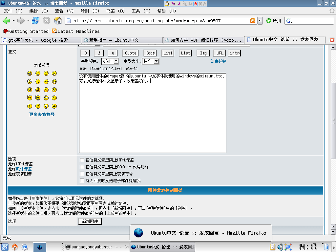
Task: Open the 工具 (T) tools menu
Action: pos(141,11)
